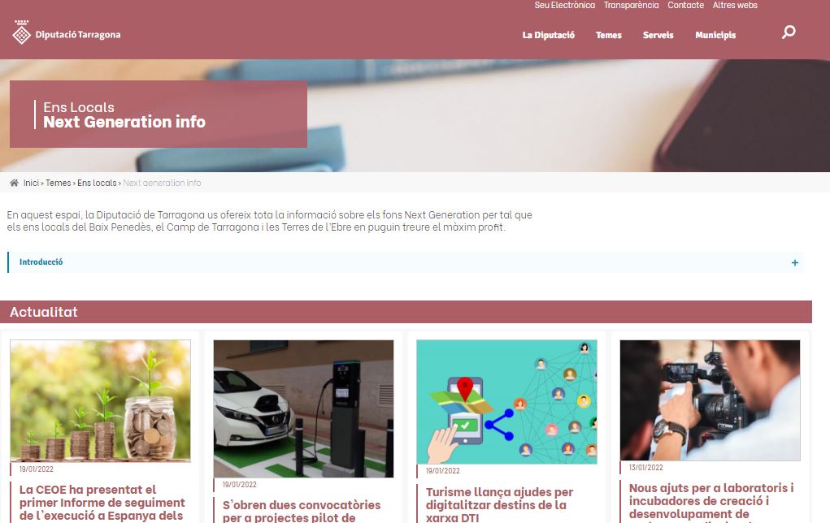Viewport: 830px width, 523px height.
Task: Open the Introducció accordion title
Action: (x=41, y=261)
